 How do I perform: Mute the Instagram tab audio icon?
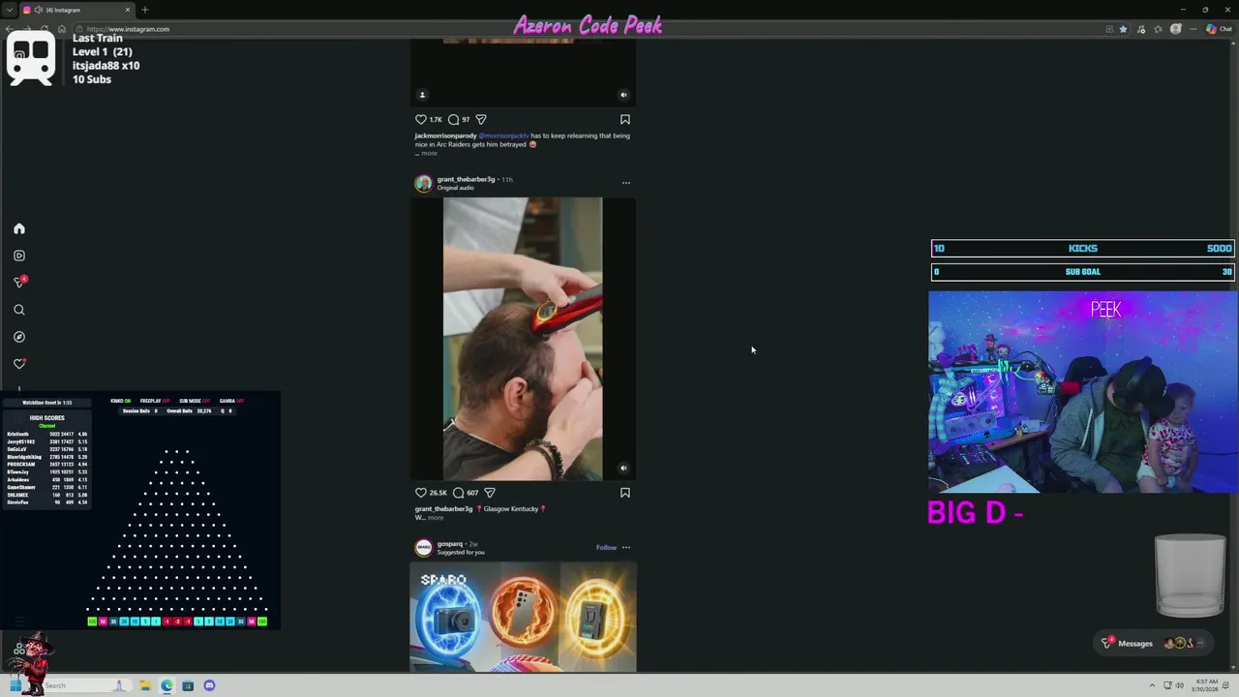[38, 10]
